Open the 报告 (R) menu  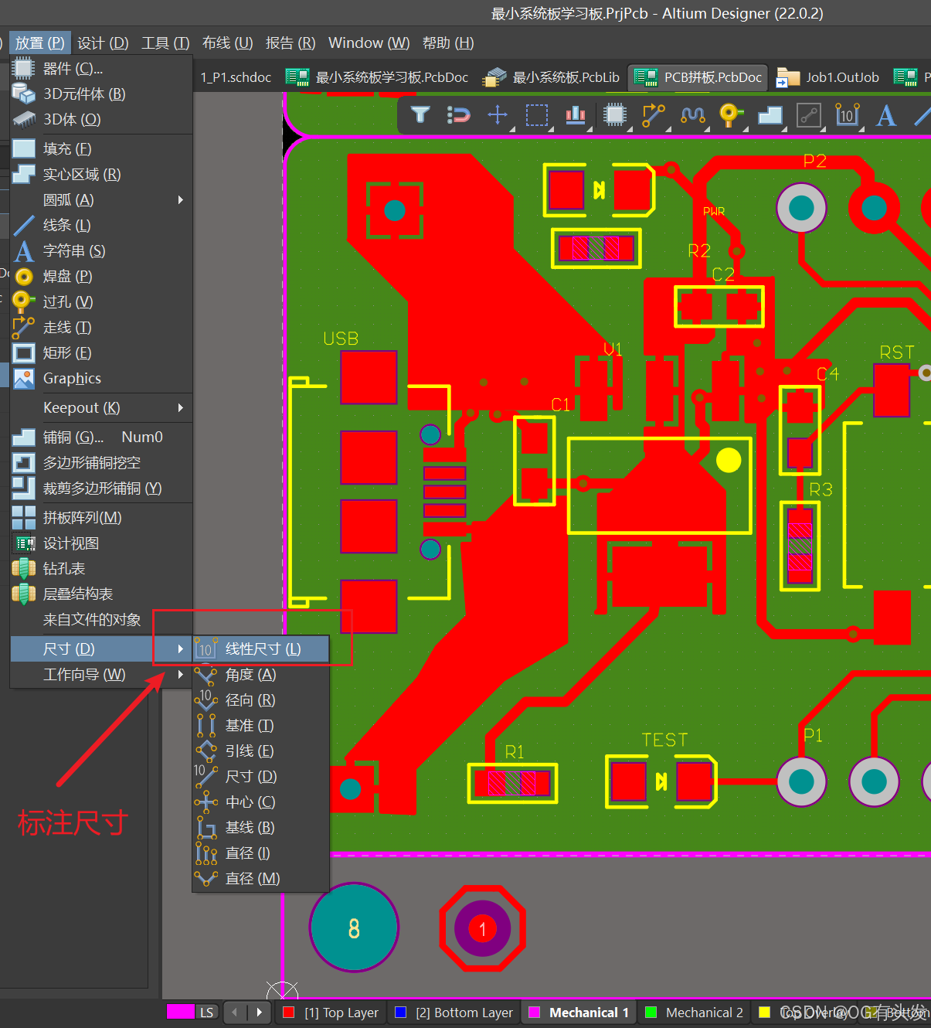[x=291, y=43]
